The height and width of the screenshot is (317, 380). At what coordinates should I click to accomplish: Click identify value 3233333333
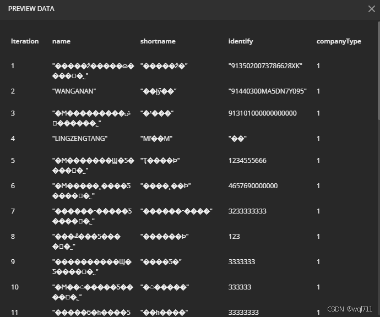[x=247, y=211]
